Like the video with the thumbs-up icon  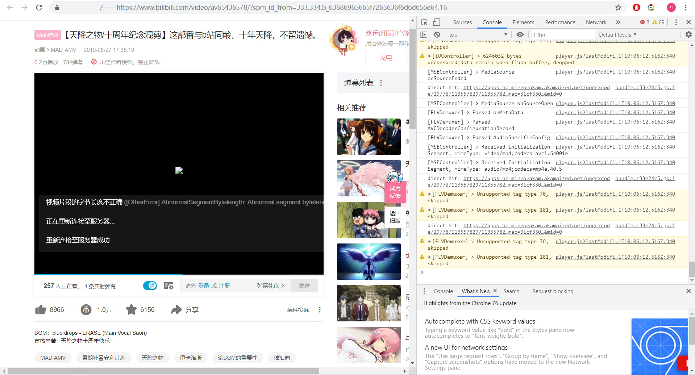click(x=41, y=309)
